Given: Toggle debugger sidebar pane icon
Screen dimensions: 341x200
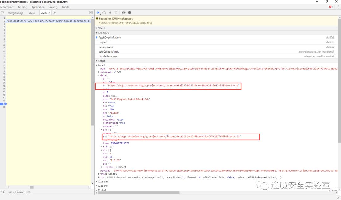Looking at the screenshot, I should [91, 13].
